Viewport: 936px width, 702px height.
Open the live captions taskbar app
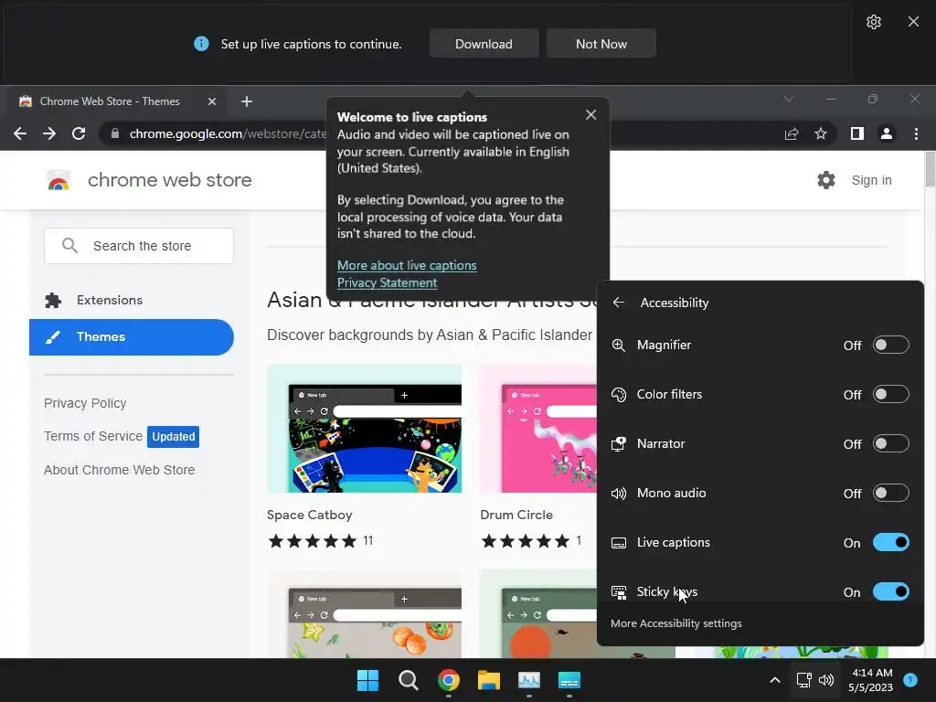click(569, 680)
